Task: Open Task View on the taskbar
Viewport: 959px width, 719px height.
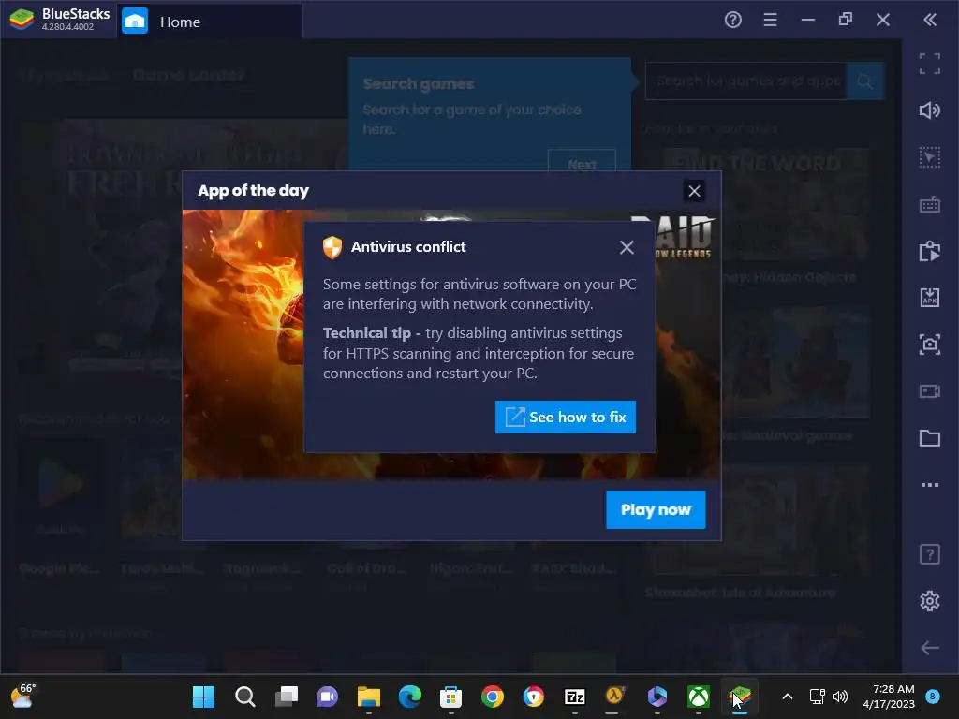Action: point(287,697)
